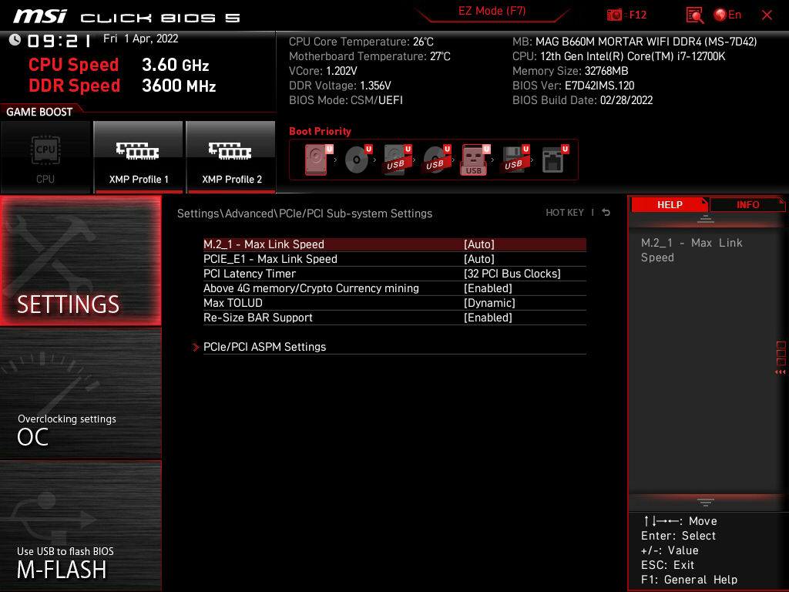Screen dimensions: 789x592
Task: Click the MSI logo
Action: (x=39, y=17)
